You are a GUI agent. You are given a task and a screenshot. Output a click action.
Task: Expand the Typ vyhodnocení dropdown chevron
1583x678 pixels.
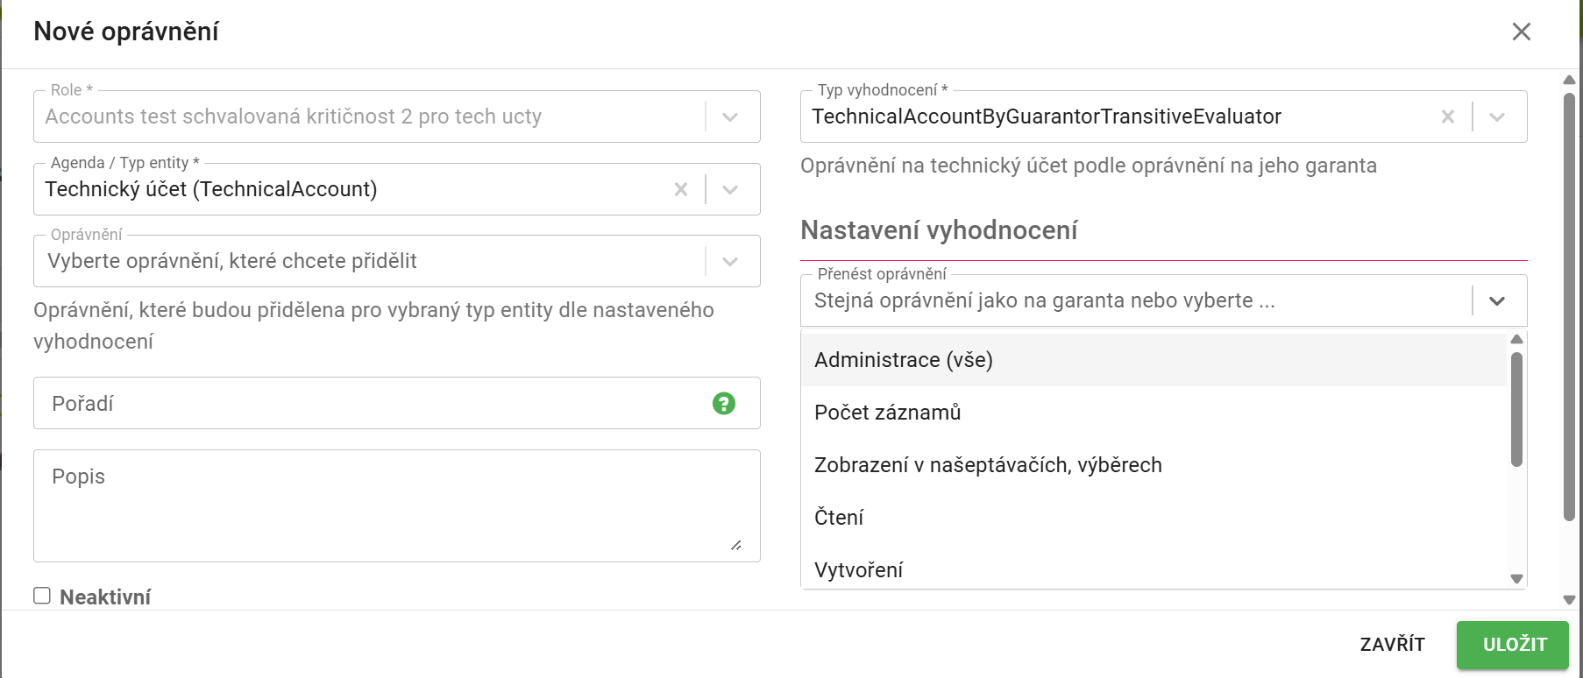(1497, 117)
